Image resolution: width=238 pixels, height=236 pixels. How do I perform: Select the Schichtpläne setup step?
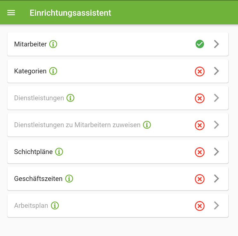click(x=118, y=152)
